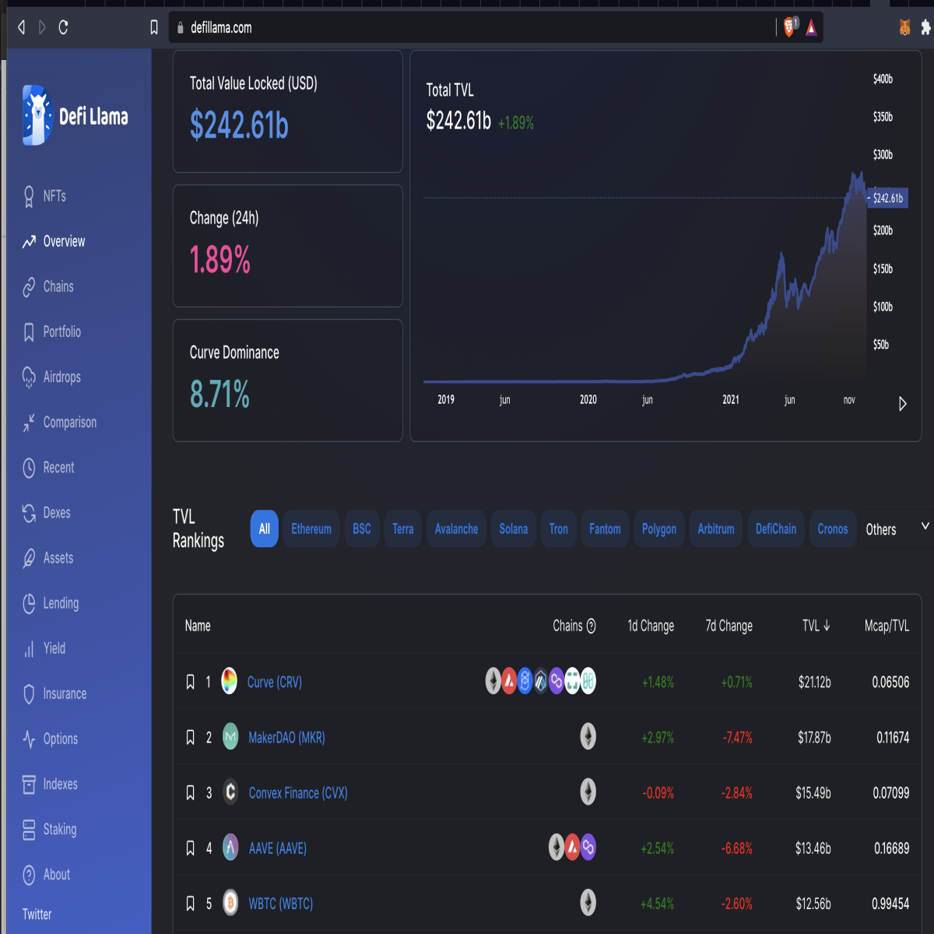This screenshot has height=934, width=934.
Task: Bookmark the Curve (CRV) row
Action: 190,682
